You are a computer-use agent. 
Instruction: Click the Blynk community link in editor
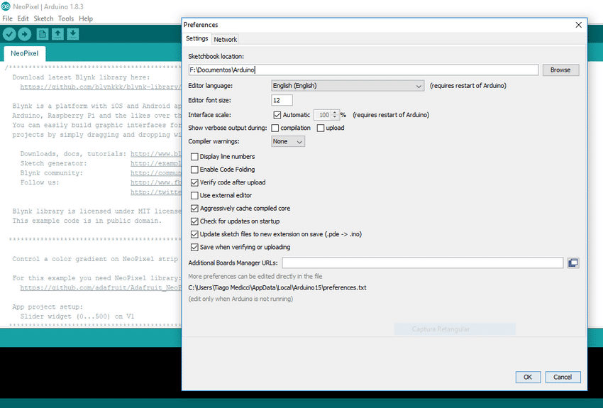pos(156,173)
